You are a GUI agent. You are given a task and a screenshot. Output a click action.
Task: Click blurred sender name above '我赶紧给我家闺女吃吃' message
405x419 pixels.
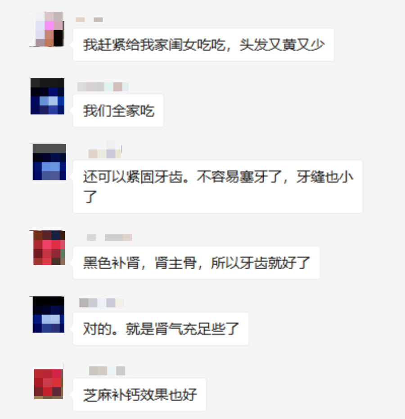click(89, 20)
